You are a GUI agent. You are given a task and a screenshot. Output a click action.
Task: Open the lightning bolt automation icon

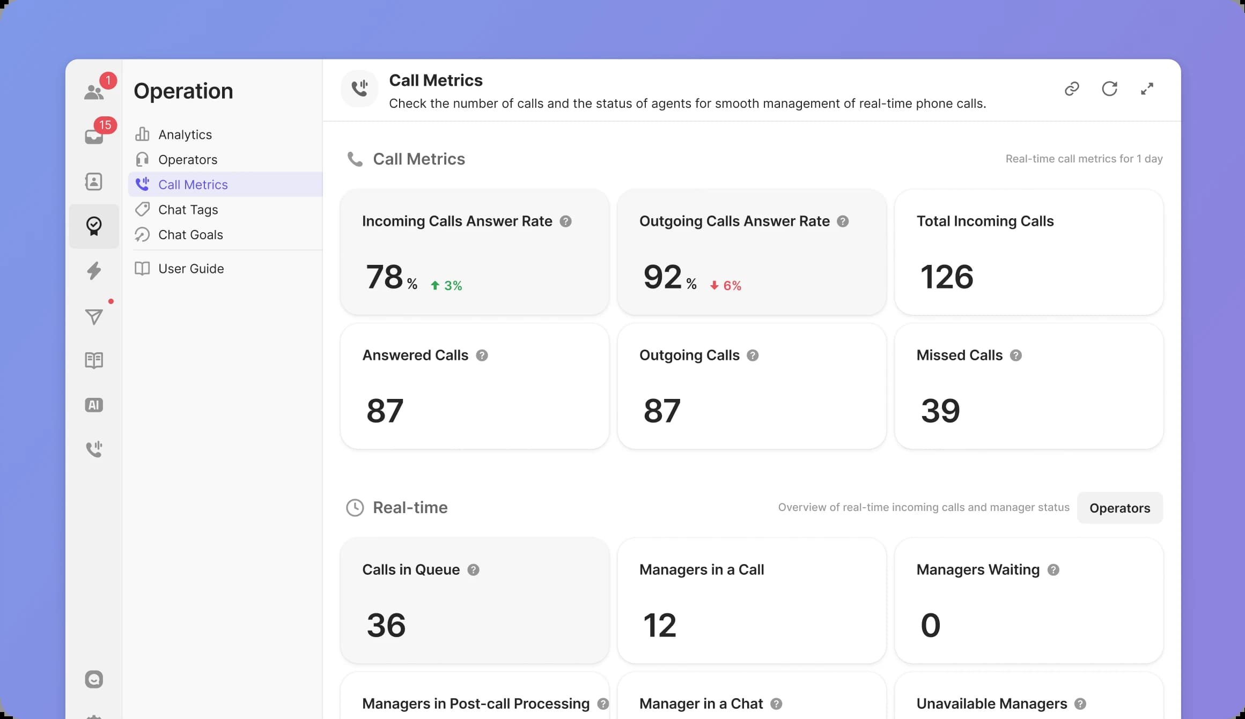[x=94, y=271]
